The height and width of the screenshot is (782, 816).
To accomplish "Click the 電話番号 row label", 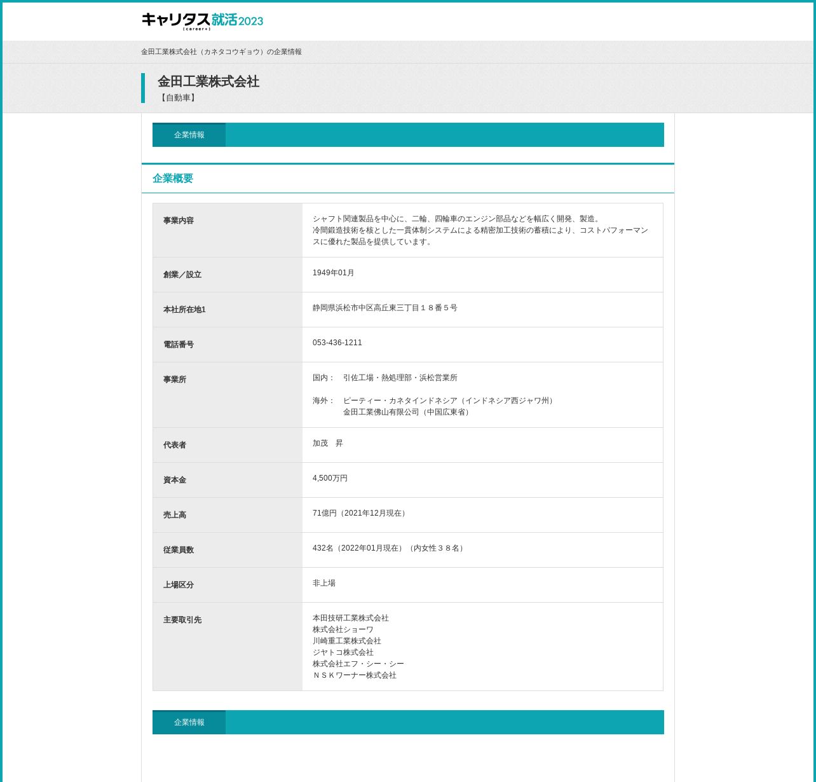I will 179,345.
